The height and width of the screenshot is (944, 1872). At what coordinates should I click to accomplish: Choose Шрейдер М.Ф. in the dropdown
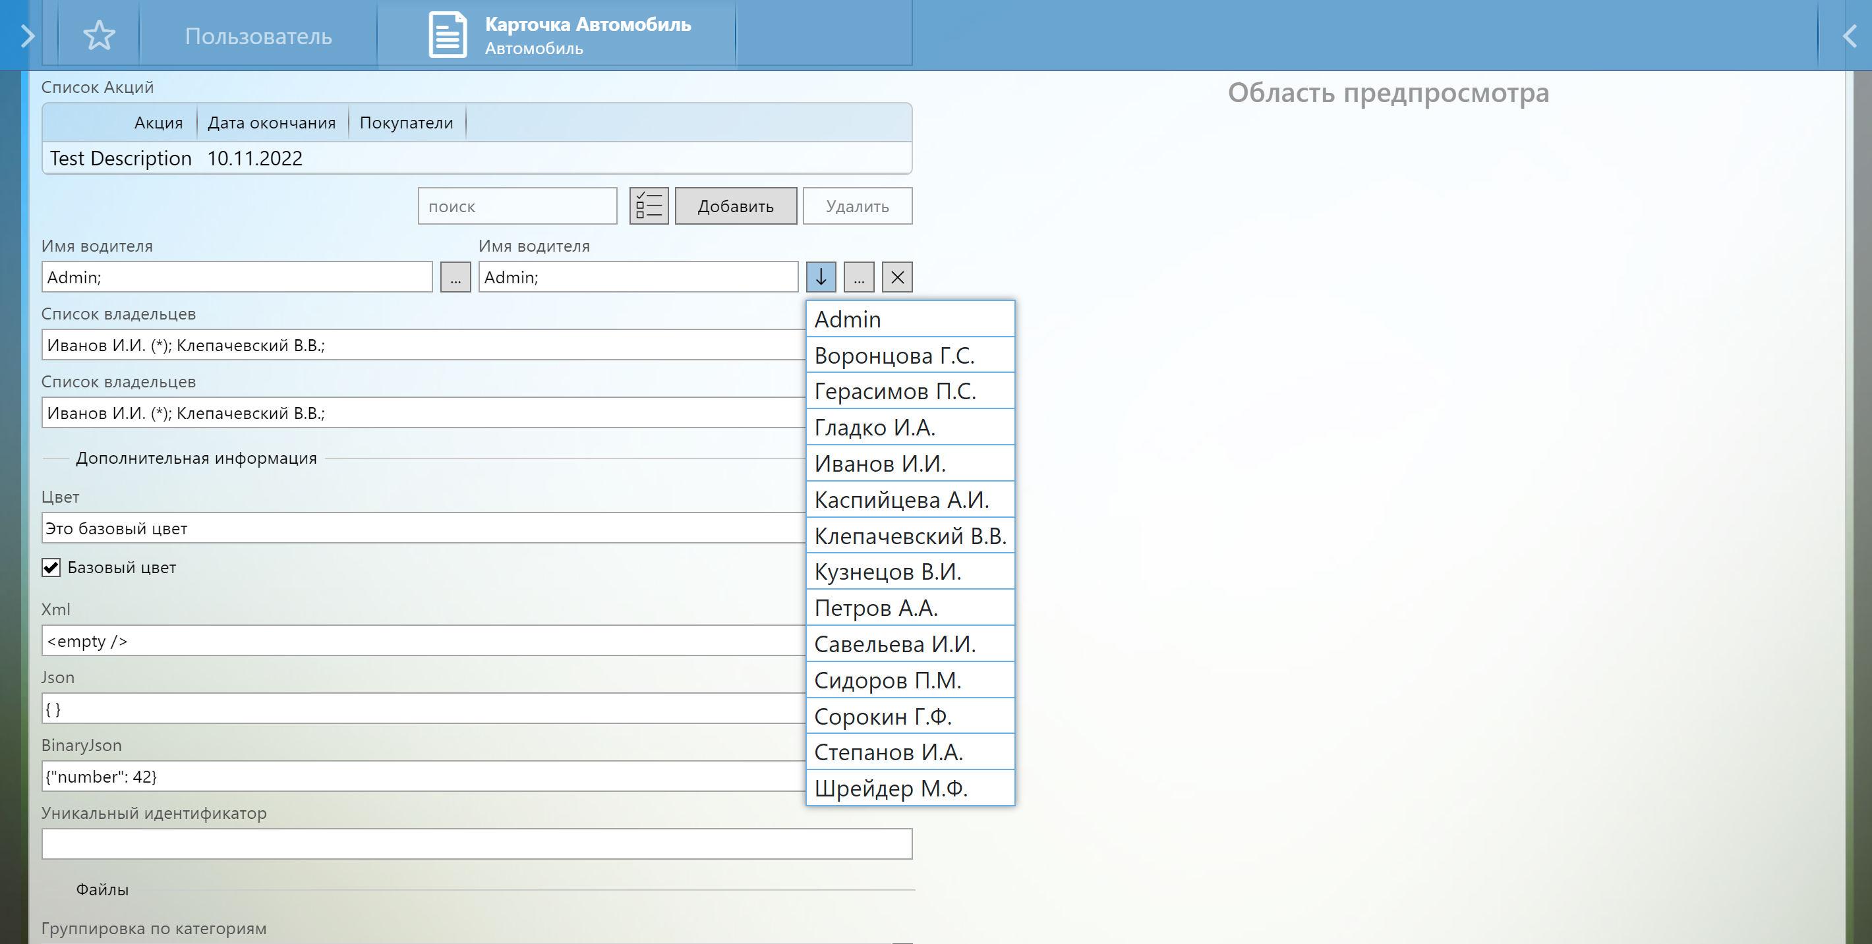click(x=909, y=788)
